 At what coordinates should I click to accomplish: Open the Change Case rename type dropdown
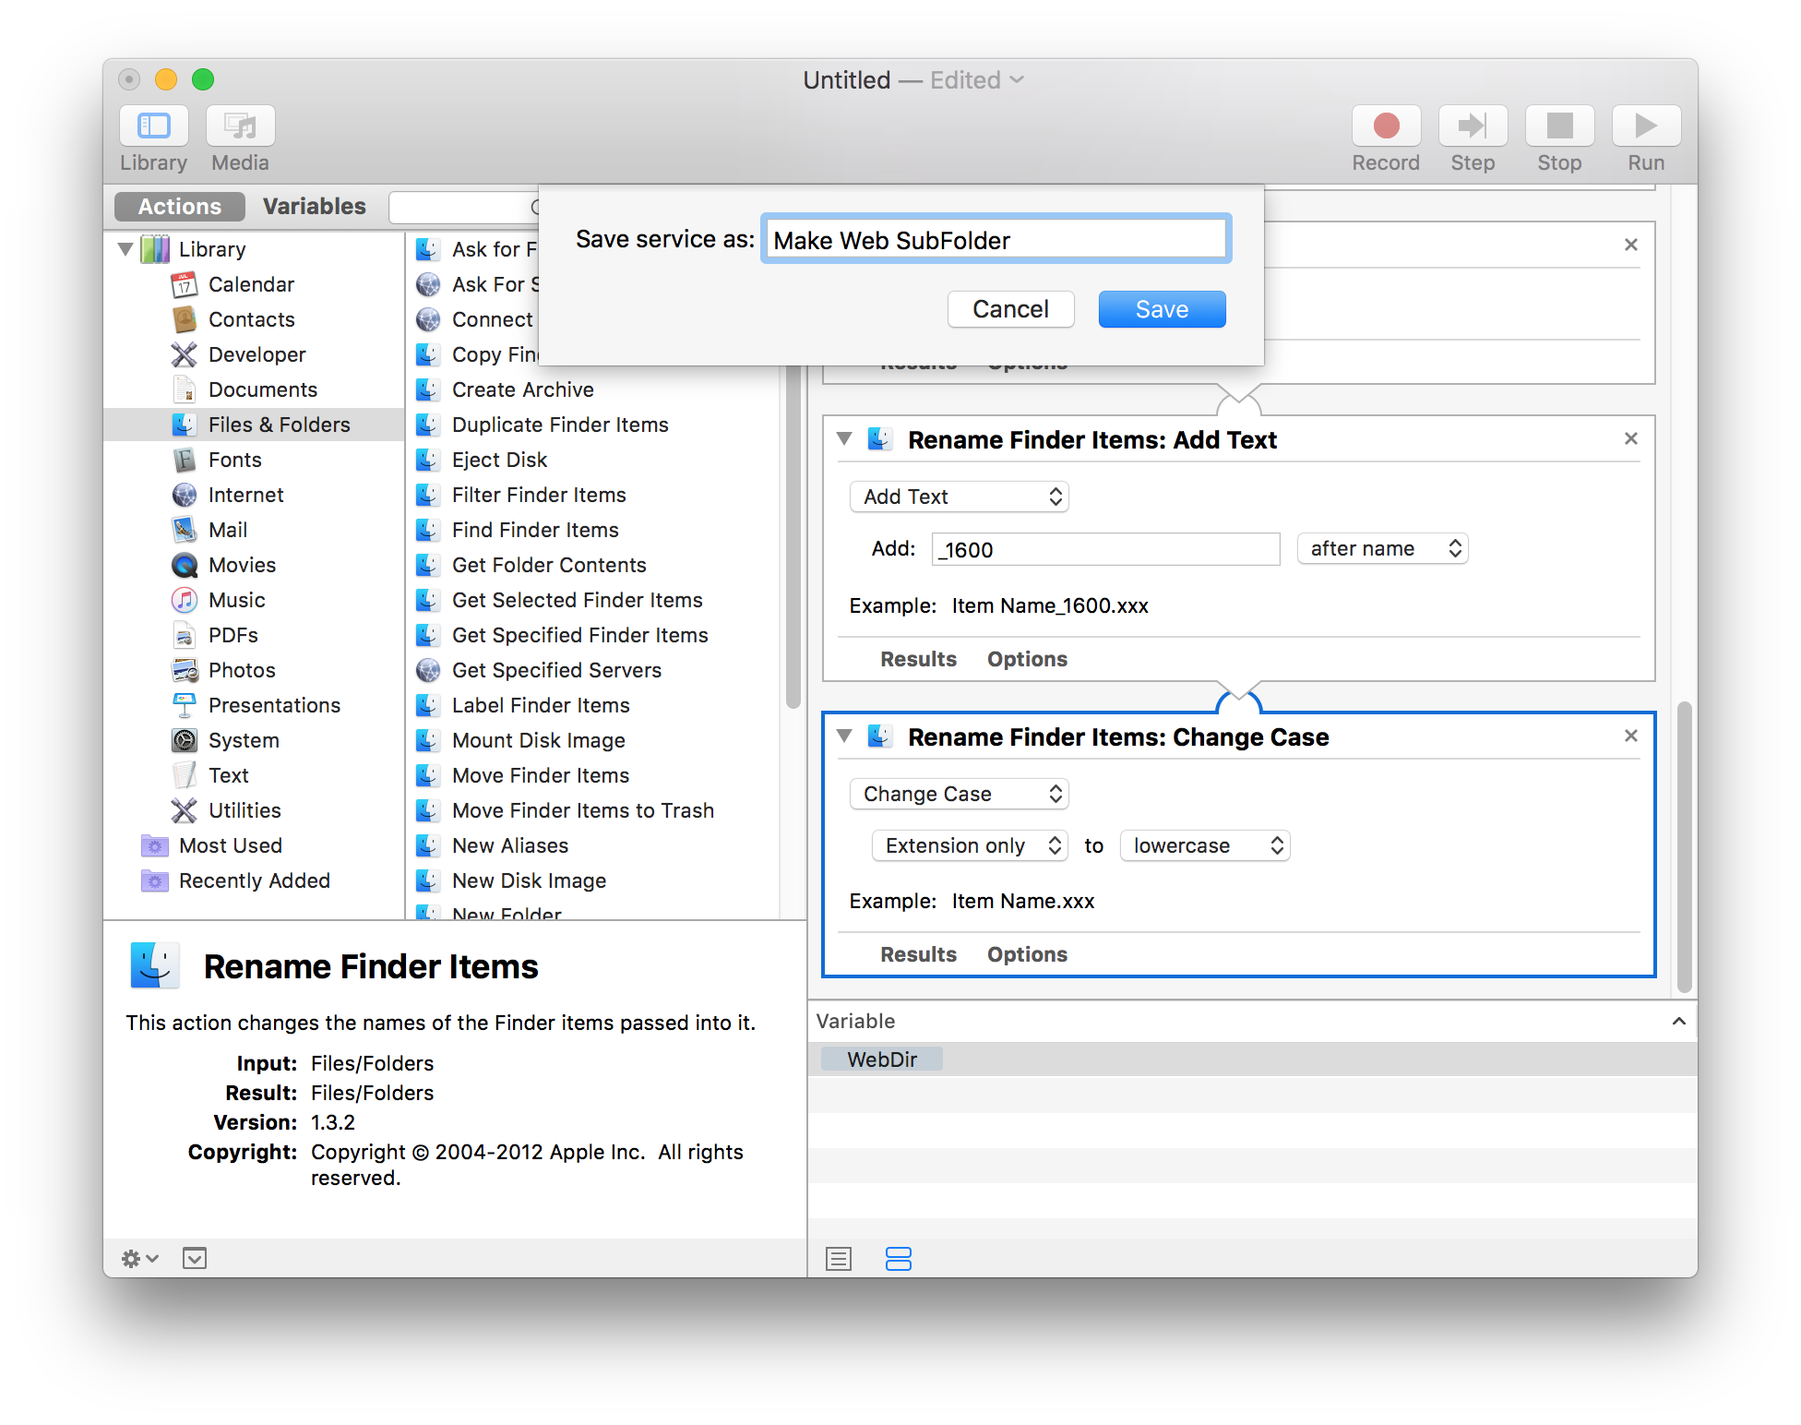point(959,794)
